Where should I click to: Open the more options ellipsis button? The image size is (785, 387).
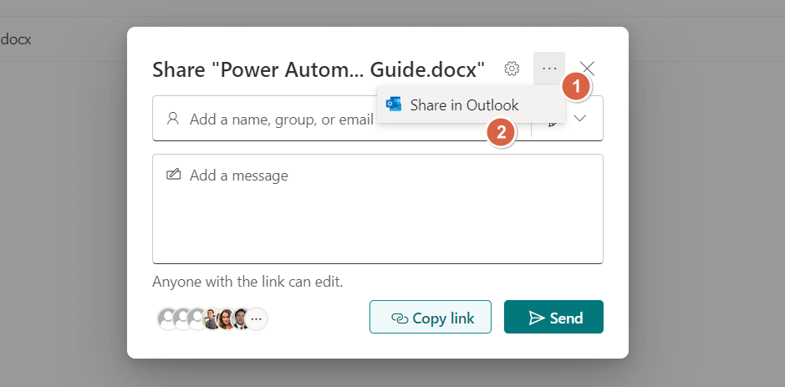tap(549, 68)
